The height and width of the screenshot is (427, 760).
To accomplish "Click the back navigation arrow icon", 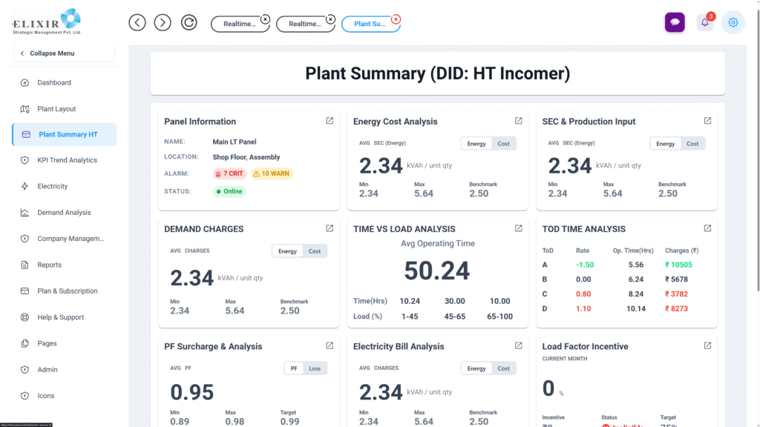I will tap(137, 22).
